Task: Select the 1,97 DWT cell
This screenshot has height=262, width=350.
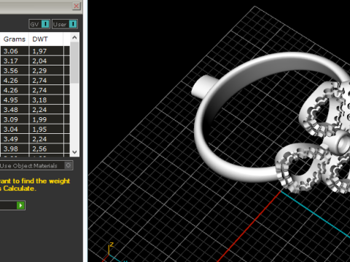Action: tap(46, 51)
